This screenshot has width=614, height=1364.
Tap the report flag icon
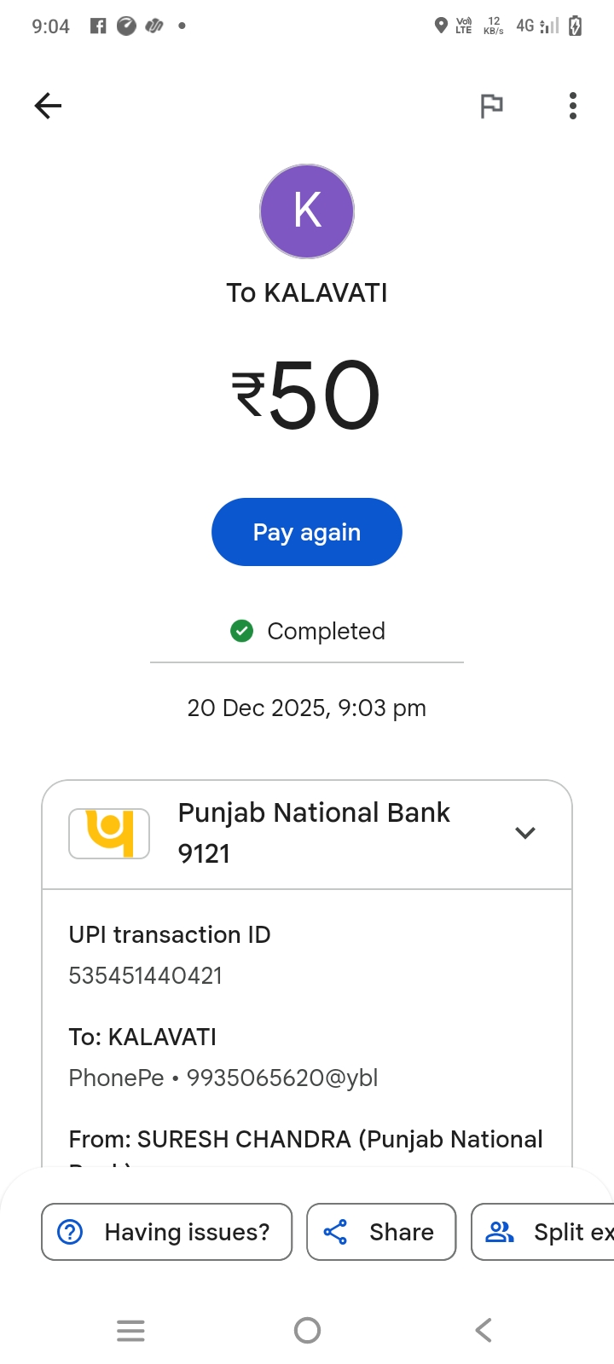[491, 106]
